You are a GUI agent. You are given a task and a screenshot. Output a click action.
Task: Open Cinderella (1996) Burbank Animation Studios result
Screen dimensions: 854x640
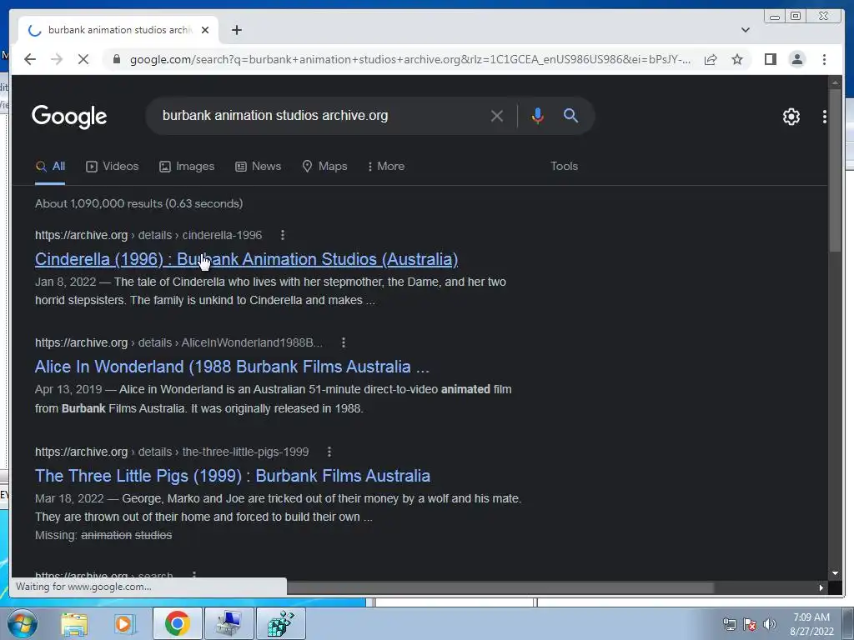tap(246, 259)
